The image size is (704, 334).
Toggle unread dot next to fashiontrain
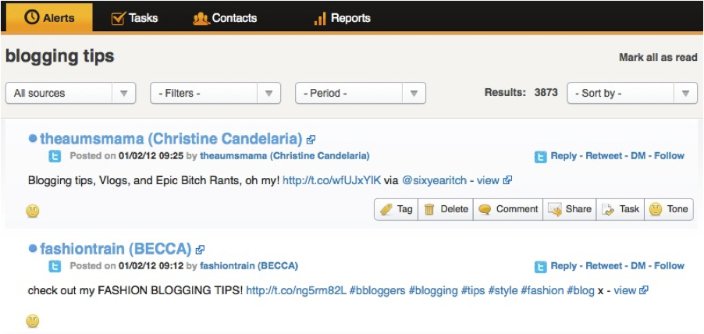(33, 248)
